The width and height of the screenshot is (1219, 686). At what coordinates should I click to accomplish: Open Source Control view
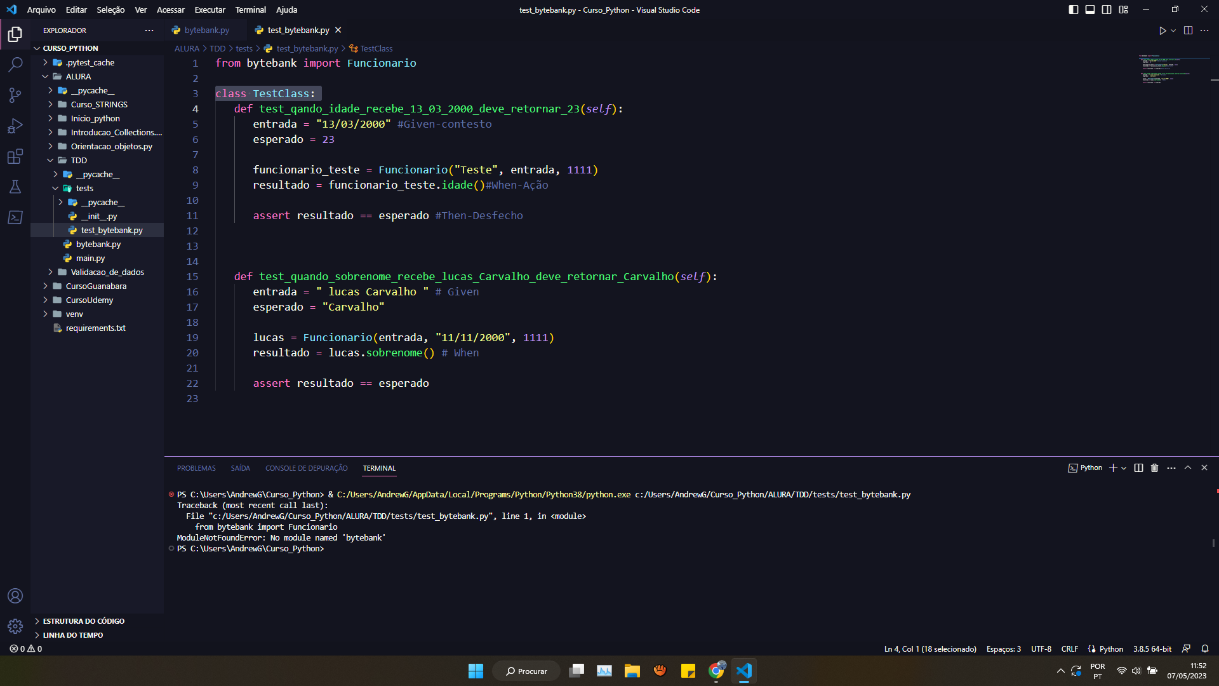point(15,95)
